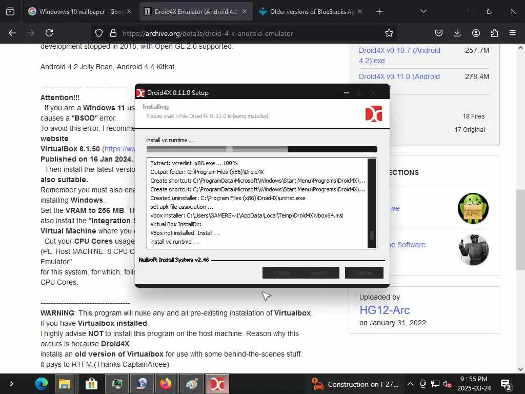525x394 pixels.
Task: Open the computer monitor taskbar app
Action: pyautogui.click(x=116, y=384)
